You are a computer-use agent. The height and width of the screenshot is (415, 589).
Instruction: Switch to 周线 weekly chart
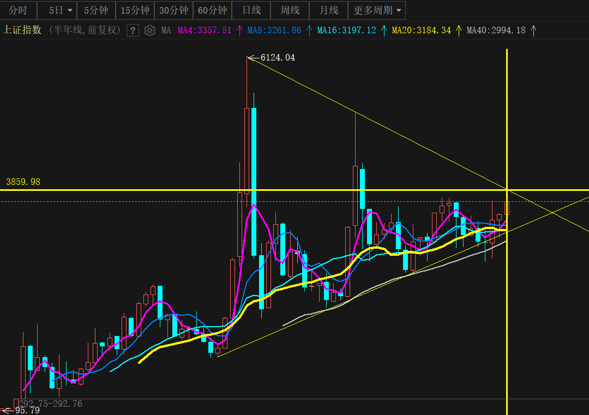[290, 10]
